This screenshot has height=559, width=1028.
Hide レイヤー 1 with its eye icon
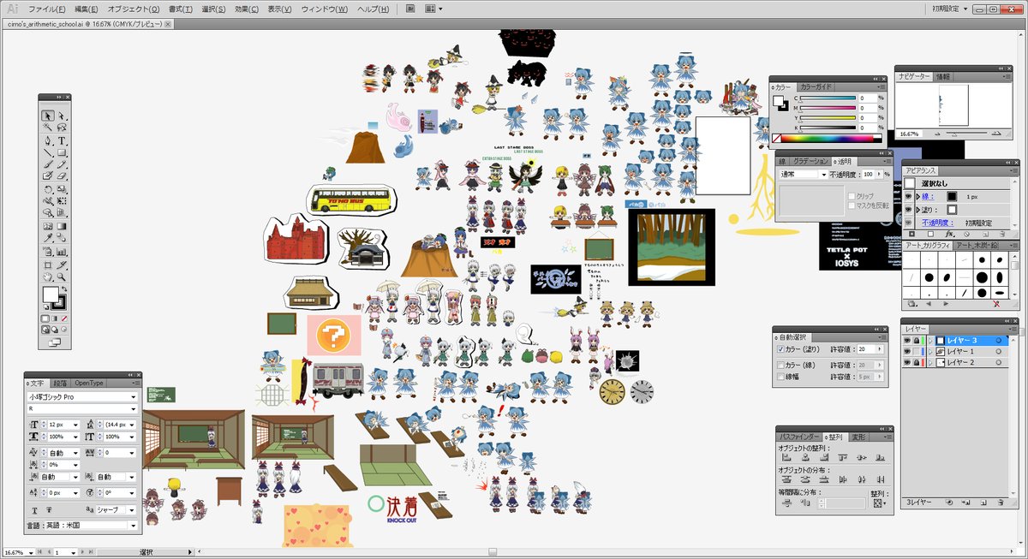pyautogui.click(x=908, y=352)
